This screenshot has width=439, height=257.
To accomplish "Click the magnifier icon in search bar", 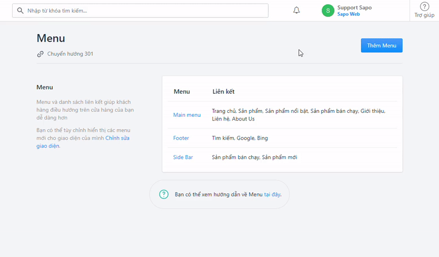I will pos(21,10).
